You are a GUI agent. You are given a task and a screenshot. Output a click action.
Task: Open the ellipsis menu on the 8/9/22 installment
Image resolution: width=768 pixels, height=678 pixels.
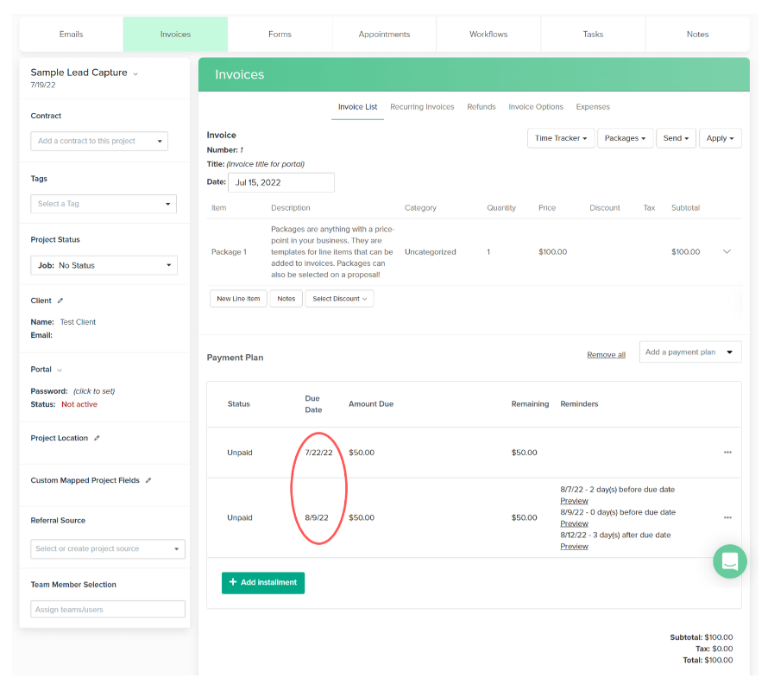pyautogui.click(x=727, y=517)
